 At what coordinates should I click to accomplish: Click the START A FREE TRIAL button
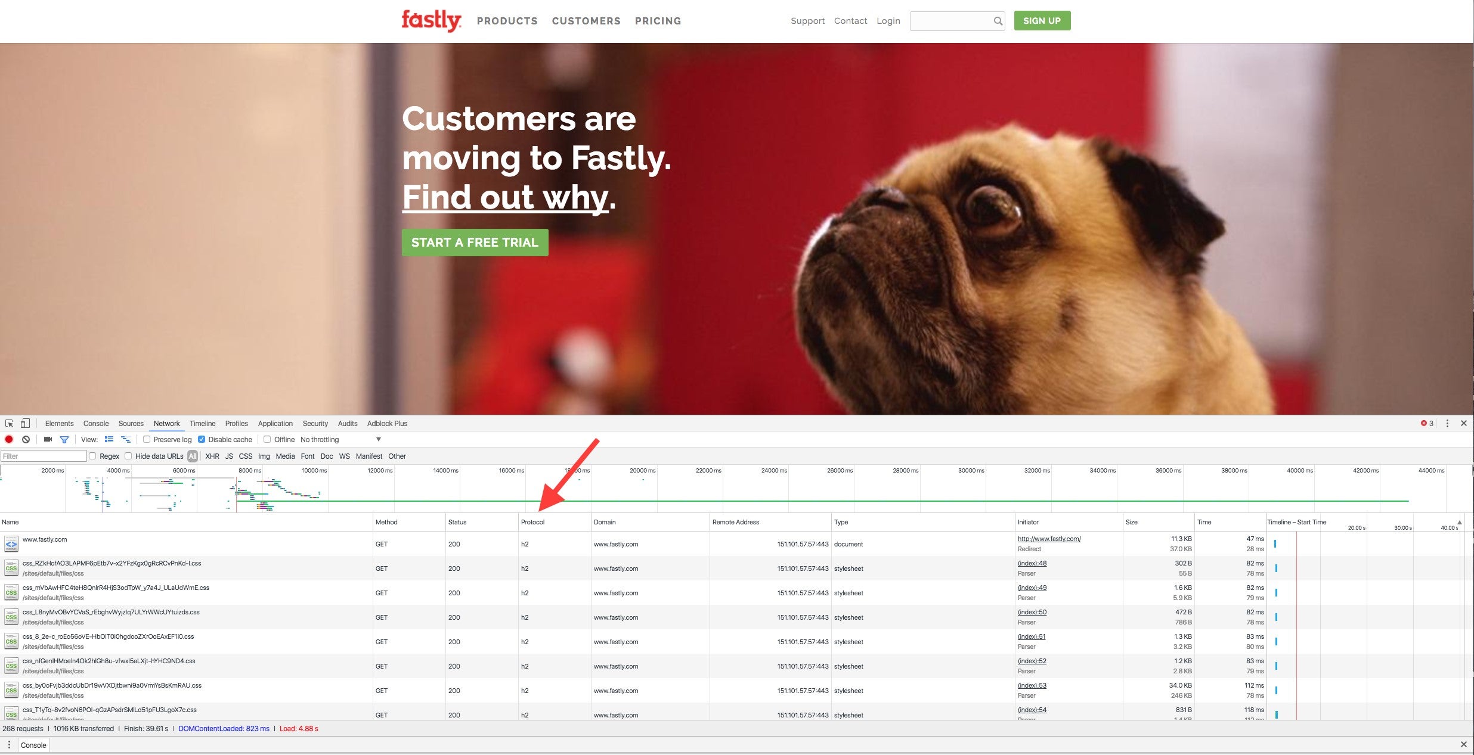[x=475, y=242]
